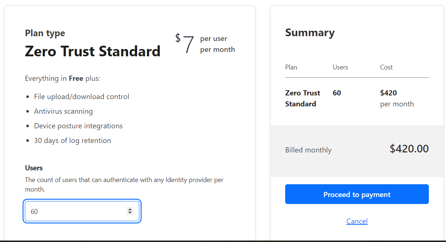Select the 'per user per month' text
This screenshot has width=446, height=242.
(x=217, y=44)
